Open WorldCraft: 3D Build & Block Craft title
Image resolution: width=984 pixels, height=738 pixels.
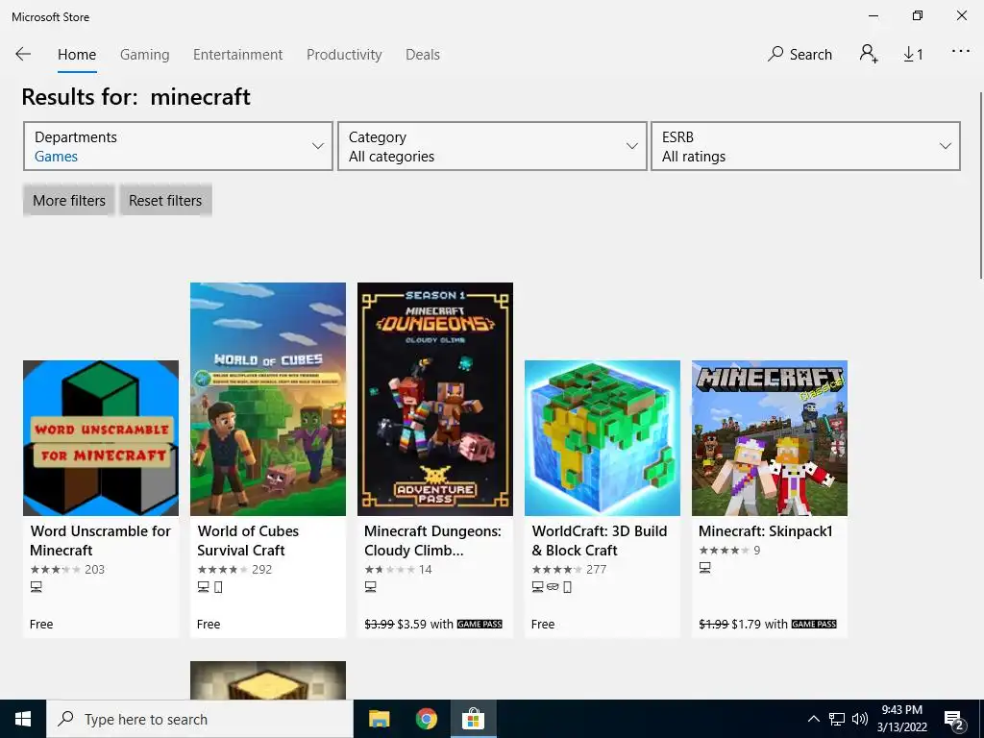point(600,540)
